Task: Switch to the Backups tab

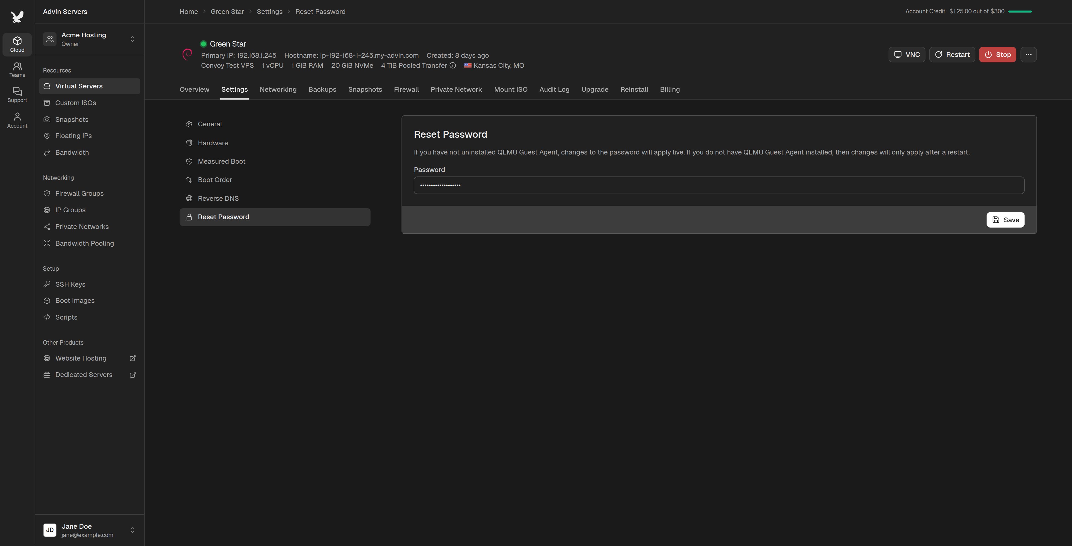Action: tap(322, 90)
